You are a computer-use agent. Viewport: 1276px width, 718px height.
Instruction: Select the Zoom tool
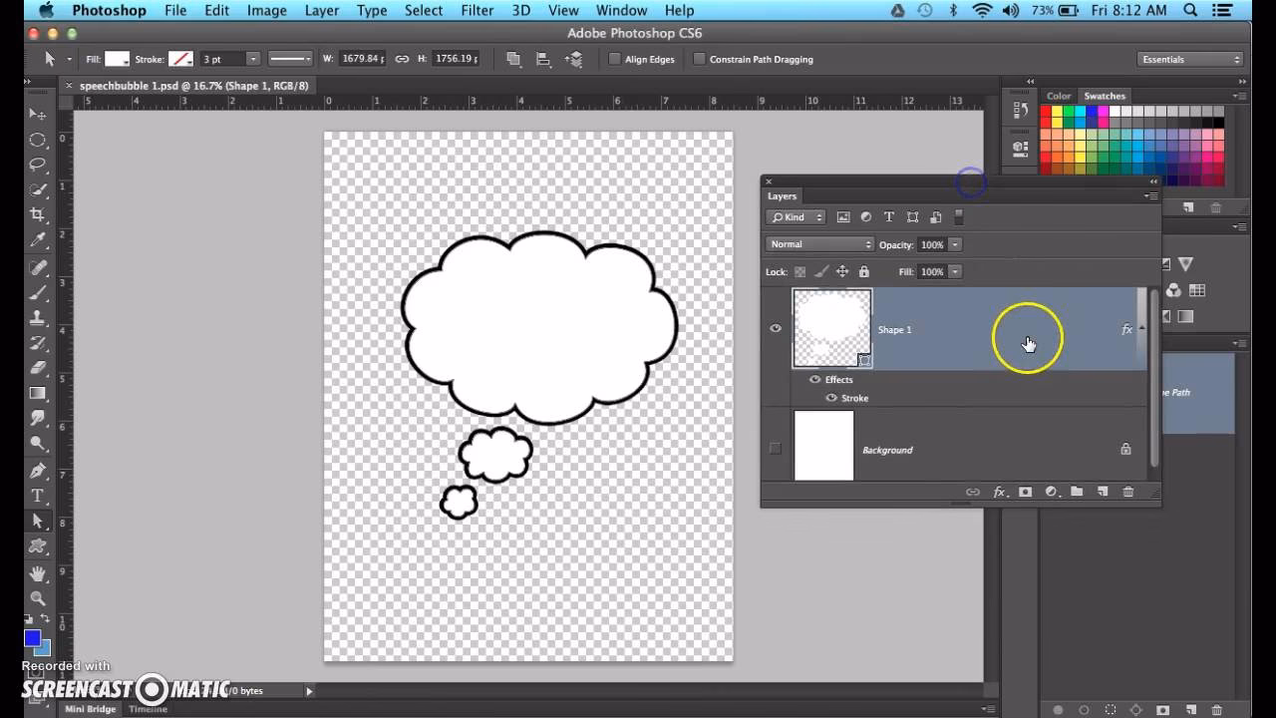pyautogui.click(x=39, y=599)
